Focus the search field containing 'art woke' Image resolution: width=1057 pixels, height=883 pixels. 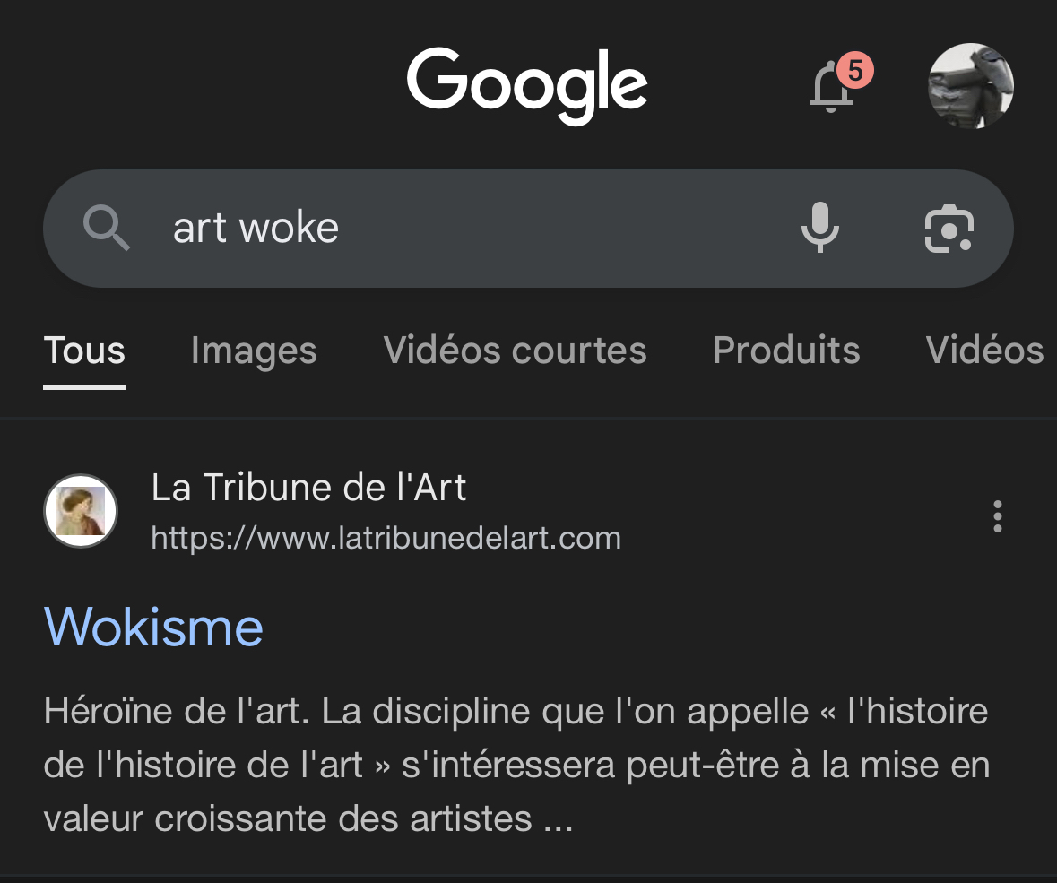tap(448, 228)
